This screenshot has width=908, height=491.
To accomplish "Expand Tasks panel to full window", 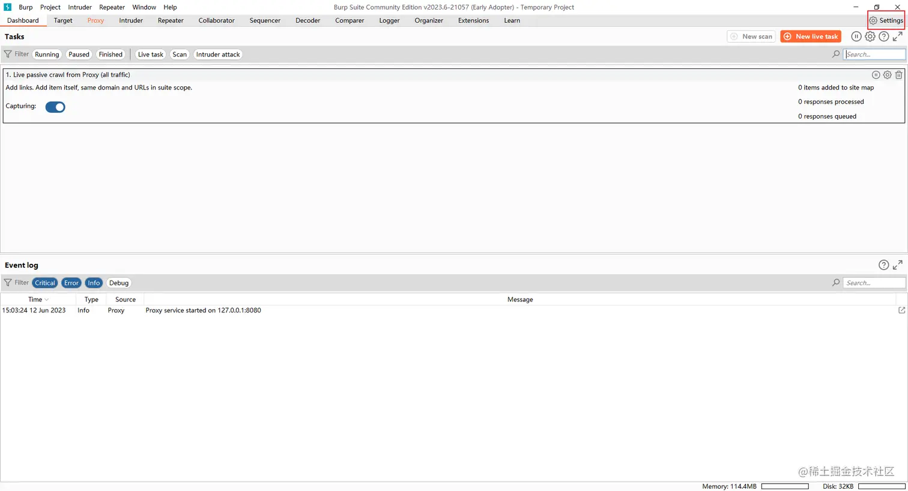I will 898,37.
